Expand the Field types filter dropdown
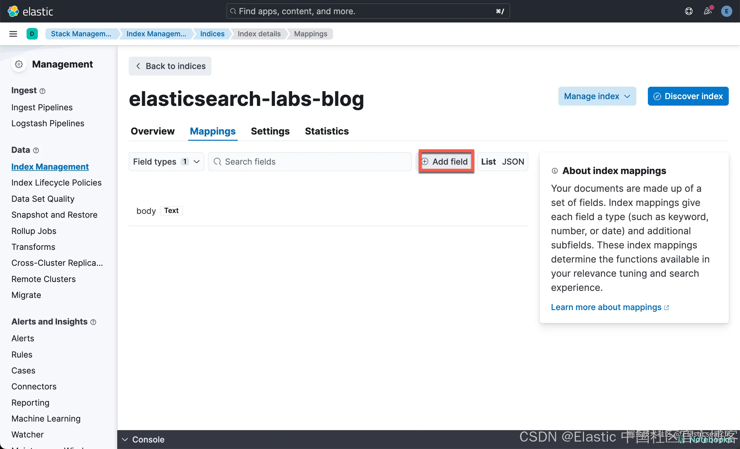Viewport: 740px width, 449px height. click(166, 161)
